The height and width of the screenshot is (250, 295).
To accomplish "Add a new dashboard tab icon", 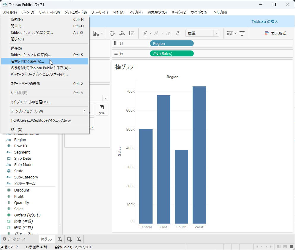I will pos(69,239).
